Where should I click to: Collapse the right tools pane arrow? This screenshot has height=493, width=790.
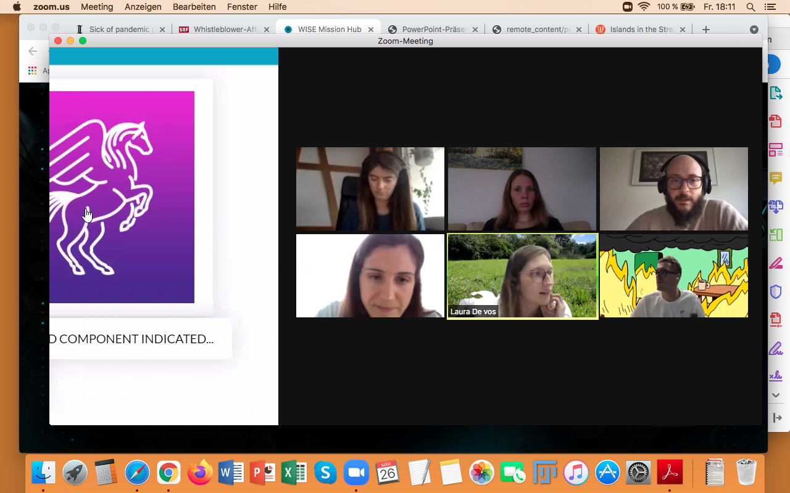point(776,418)
